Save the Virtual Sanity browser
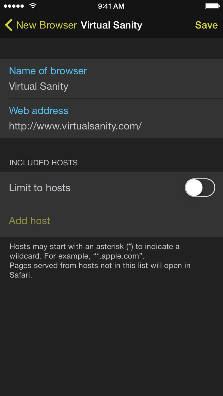223x396 pixels. (x=206, y=25)
